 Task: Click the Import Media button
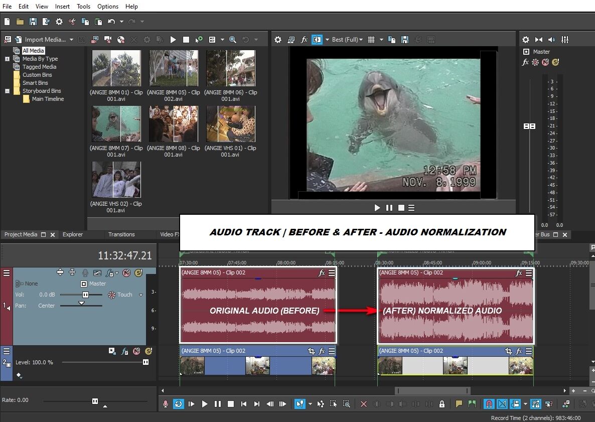coord(40,40)
